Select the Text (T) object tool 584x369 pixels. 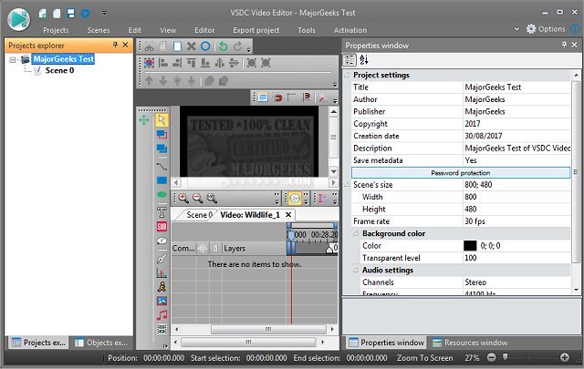(162, 212)
